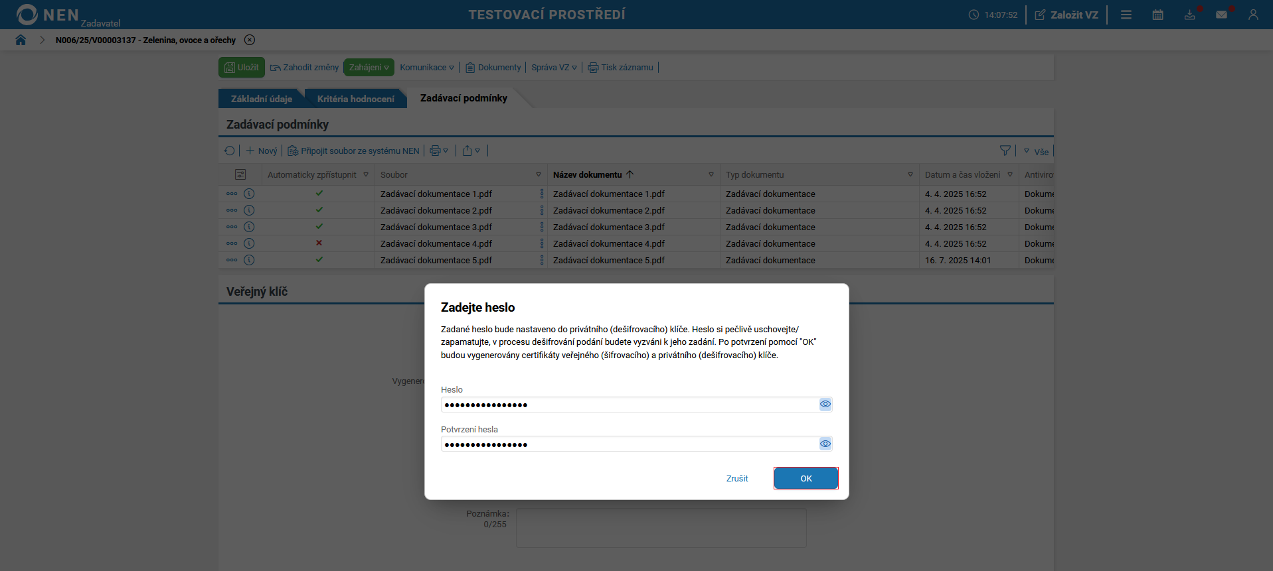This screenshot has width=1273, height=571.
Task: Click the user profile icon
Action: tap(1253, 15)
